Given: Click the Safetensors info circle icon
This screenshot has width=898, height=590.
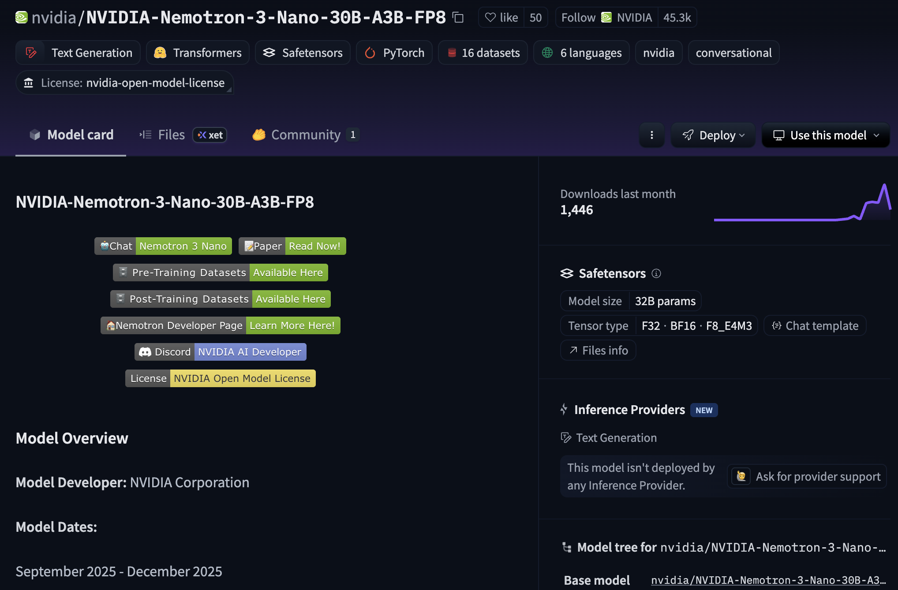Looking at the screenshot, I should tap(656, 273).
